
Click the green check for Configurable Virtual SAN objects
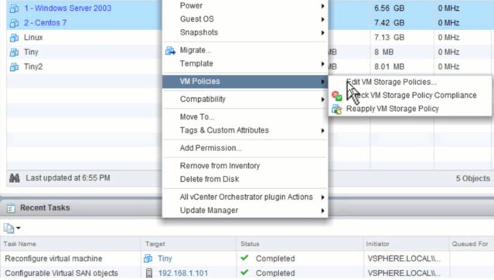tap(244, 272)
